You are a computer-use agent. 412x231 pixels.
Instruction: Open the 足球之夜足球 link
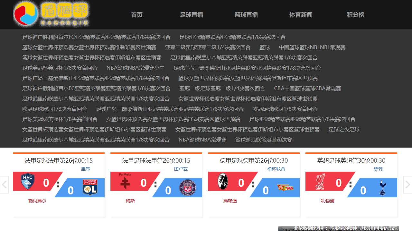344,130
